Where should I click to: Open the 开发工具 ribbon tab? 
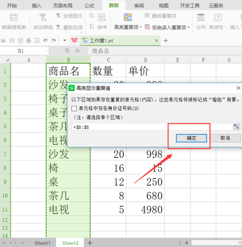coord(190,6)
